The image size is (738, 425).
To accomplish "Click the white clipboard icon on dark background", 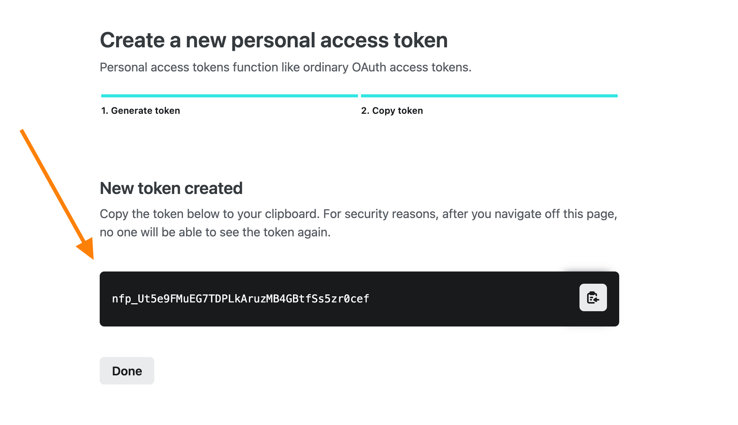I will pos(593,297).
